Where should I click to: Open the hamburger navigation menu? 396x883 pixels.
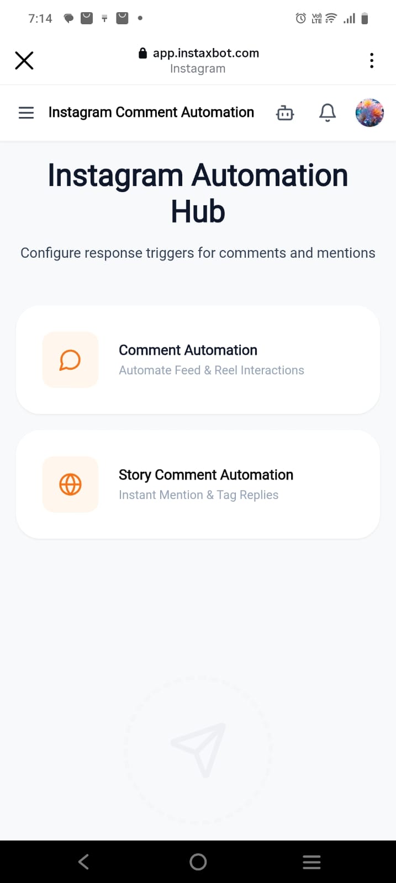coord(26,113)
